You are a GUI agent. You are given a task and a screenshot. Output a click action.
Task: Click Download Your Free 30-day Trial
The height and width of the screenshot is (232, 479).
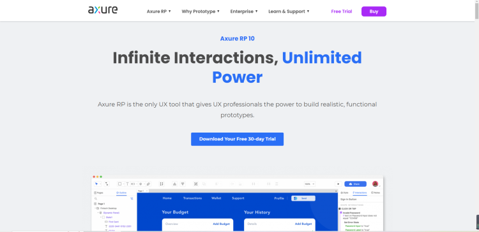(237, 139)
